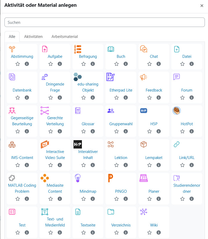Pick the Mindmap lightbulb icon
208x239 pixels.
point(78,178)
